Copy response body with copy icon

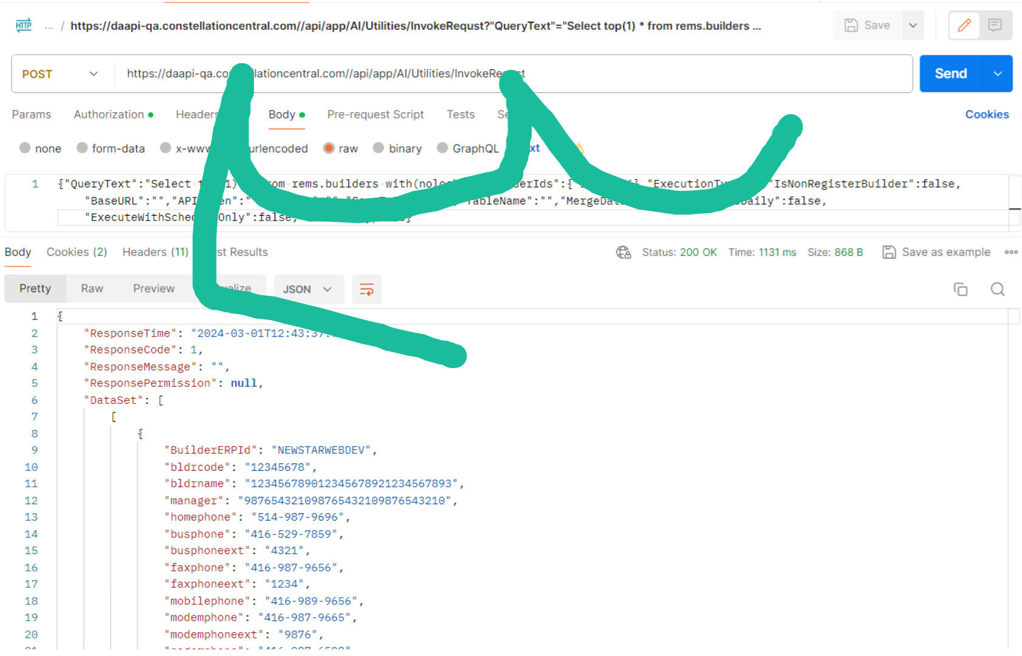pyautogui.click(x=960, y=289)
